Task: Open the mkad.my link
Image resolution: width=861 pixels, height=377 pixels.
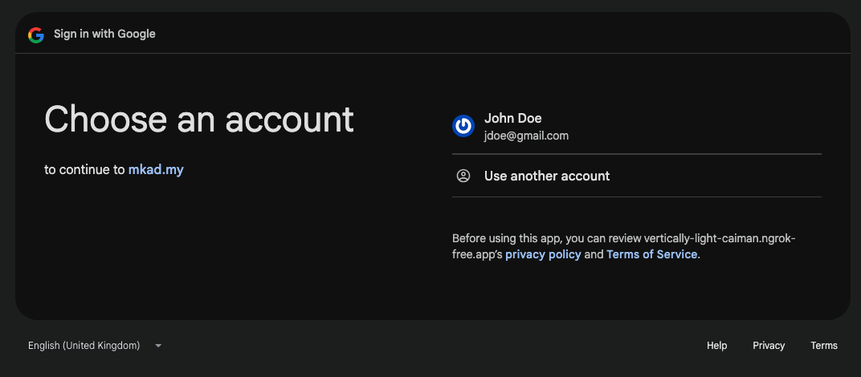Action: 156,169
